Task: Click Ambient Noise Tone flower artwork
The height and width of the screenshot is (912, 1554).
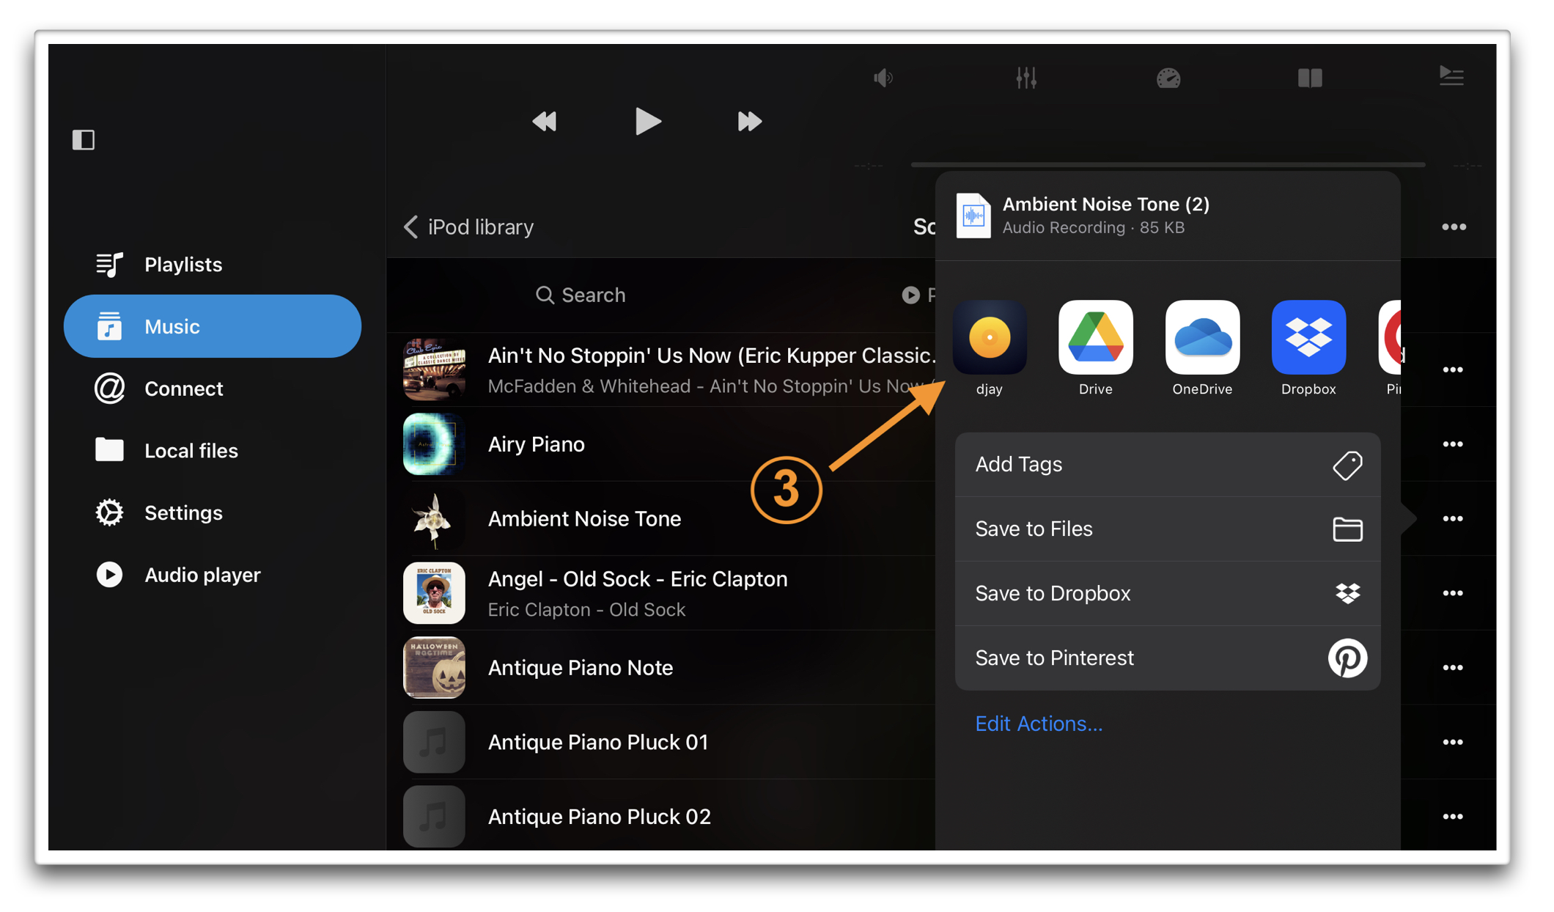Action: 434,519
